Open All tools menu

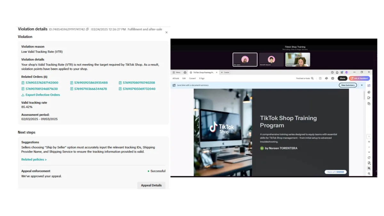pyautogui.click(x=176, y=78)
